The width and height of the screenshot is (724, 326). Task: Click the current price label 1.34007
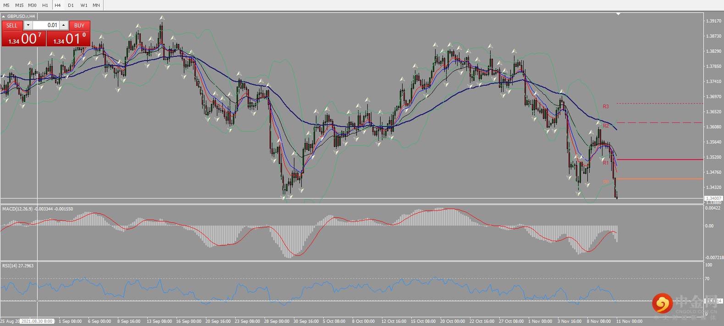(x=713, y=199)
